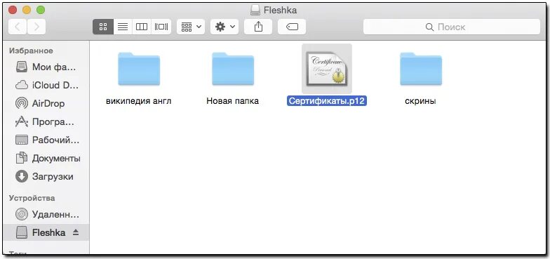The width and height of the screenshot is (550, 259).
Task: Open the gear action menu
Action: coord(224,27)
